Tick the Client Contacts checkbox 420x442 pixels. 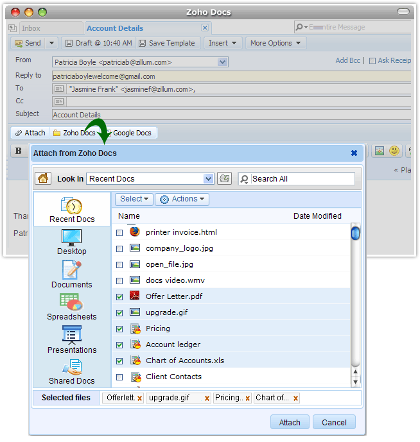[x=119, y=377]
